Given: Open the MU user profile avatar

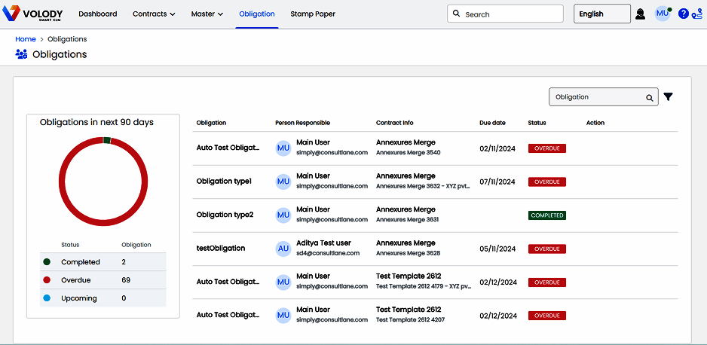Looking at the screenshot, I should pyautogui.click(x=662, y=14).
